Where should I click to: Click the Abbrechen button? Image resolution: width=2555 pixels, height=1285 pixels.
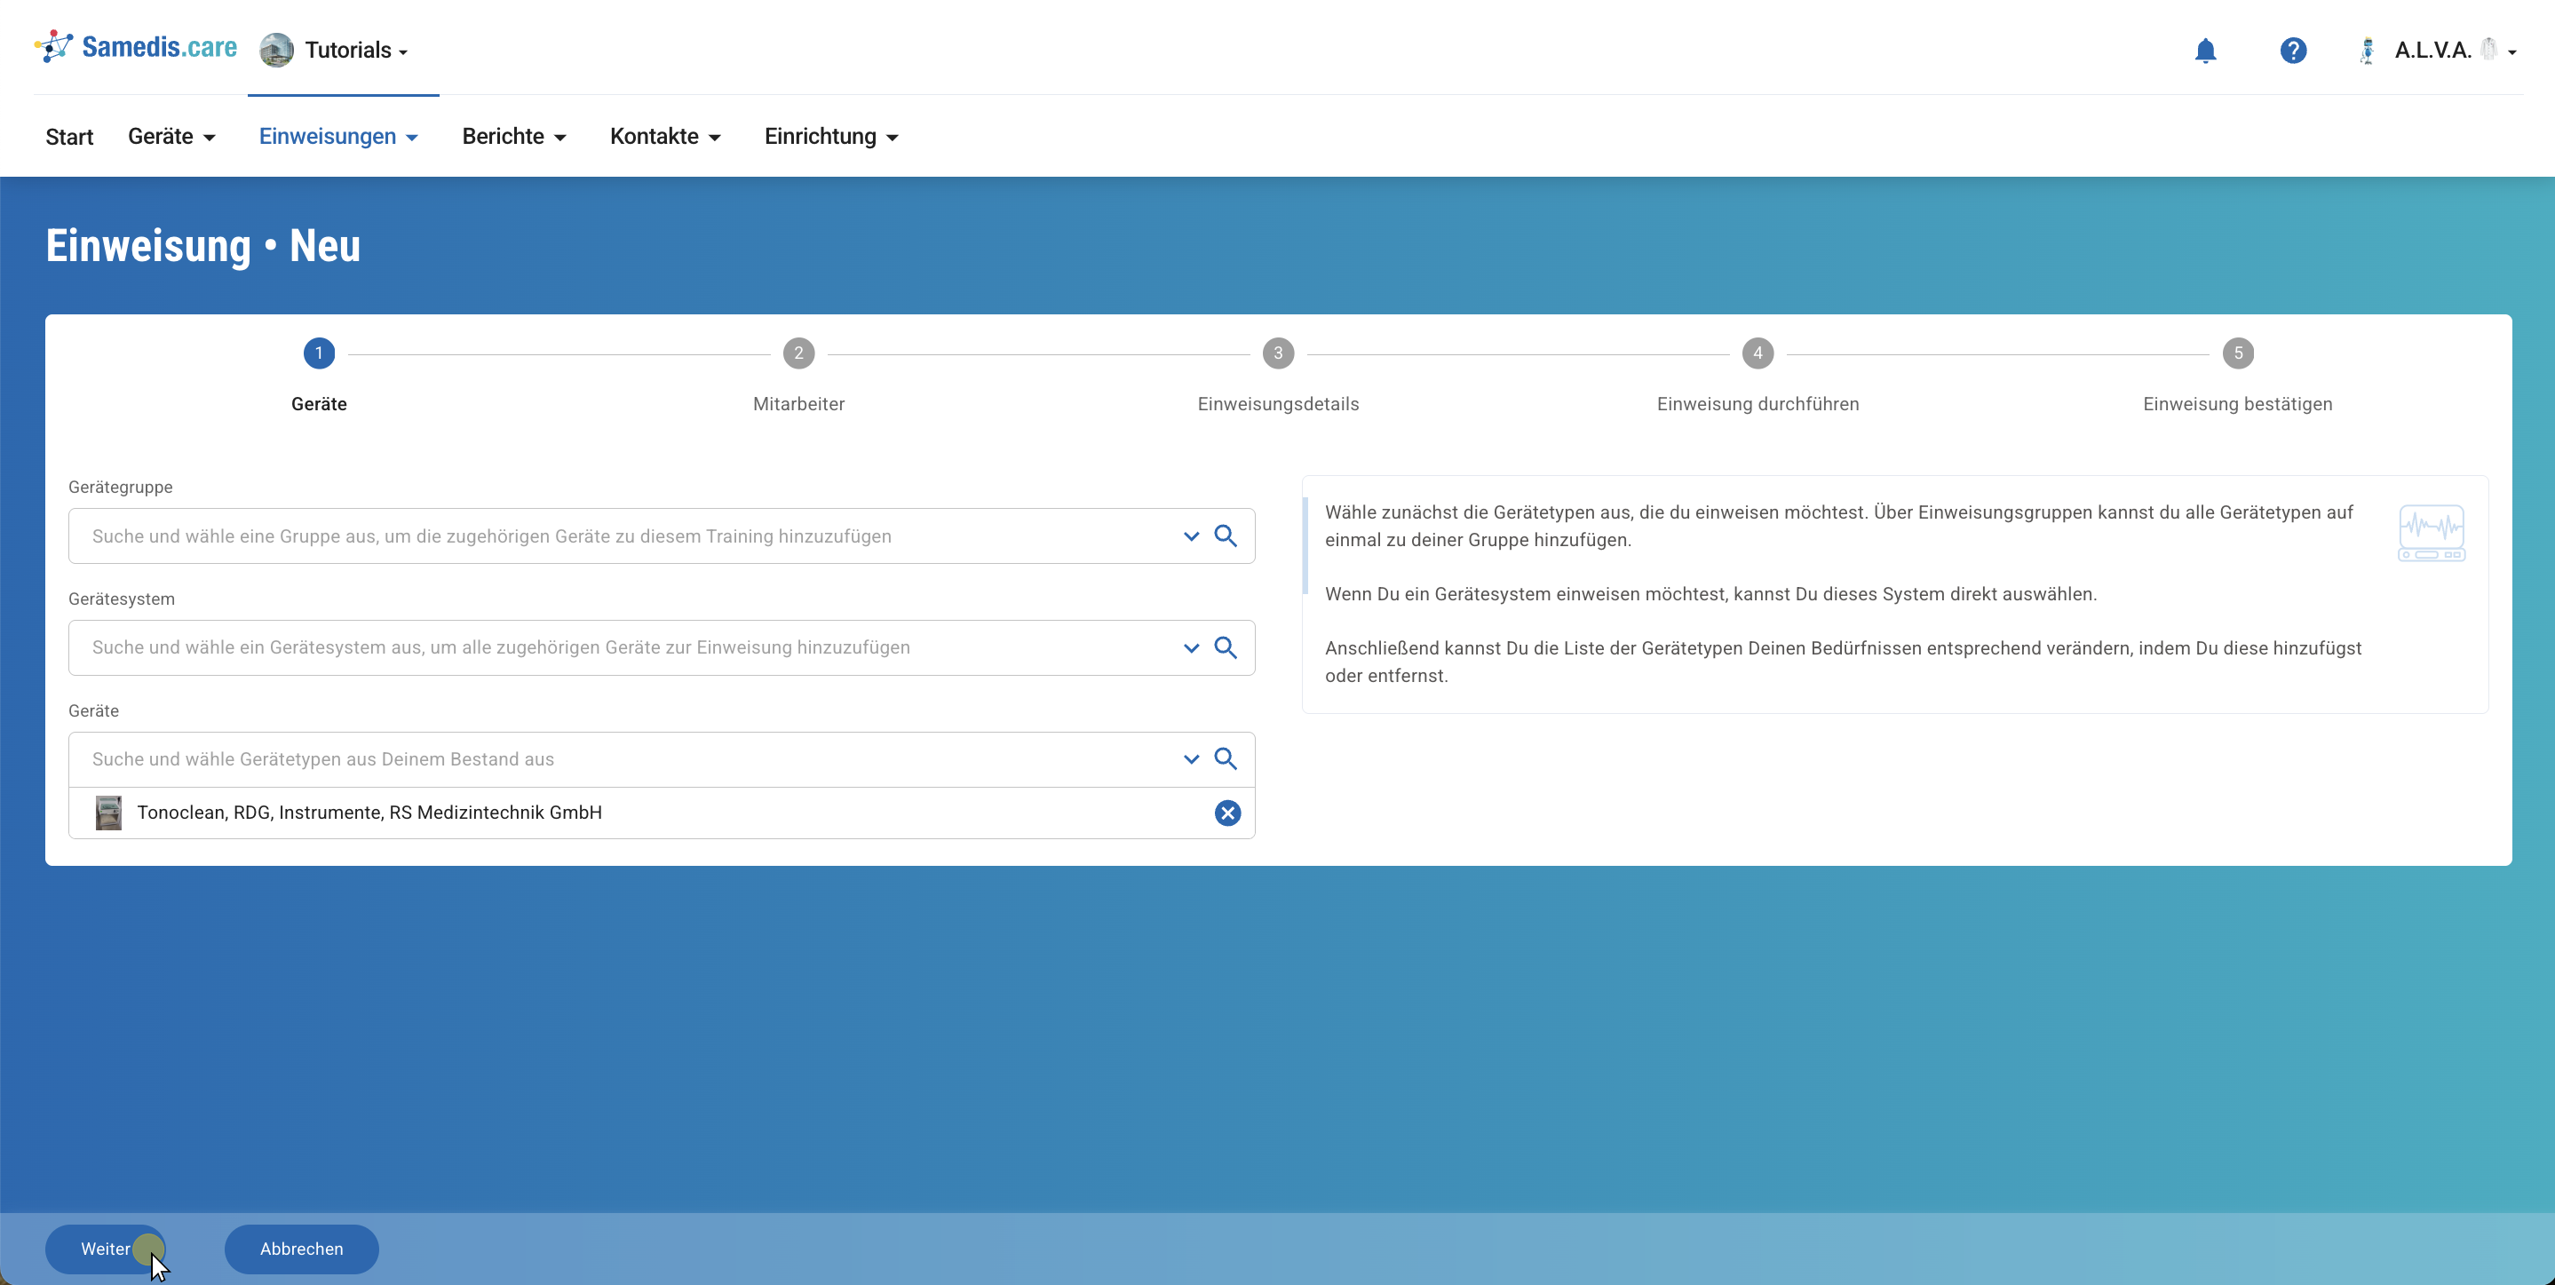(x=302, y=1249)
